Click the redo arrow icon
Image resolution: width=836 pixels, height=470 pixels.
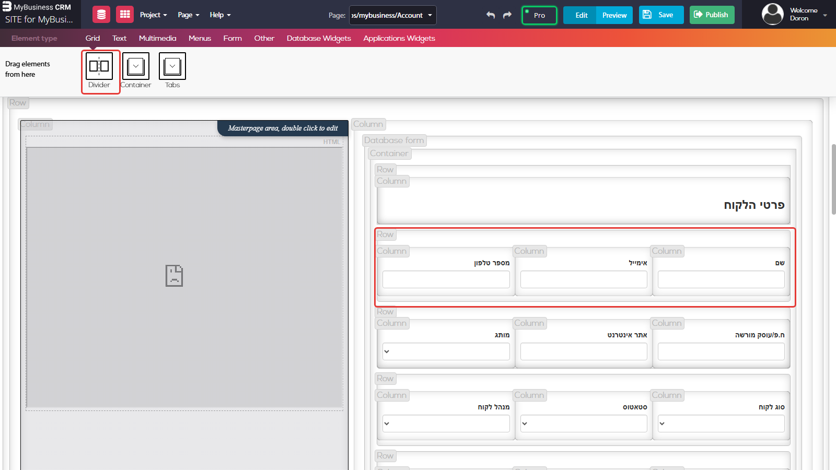coord(507,15)
